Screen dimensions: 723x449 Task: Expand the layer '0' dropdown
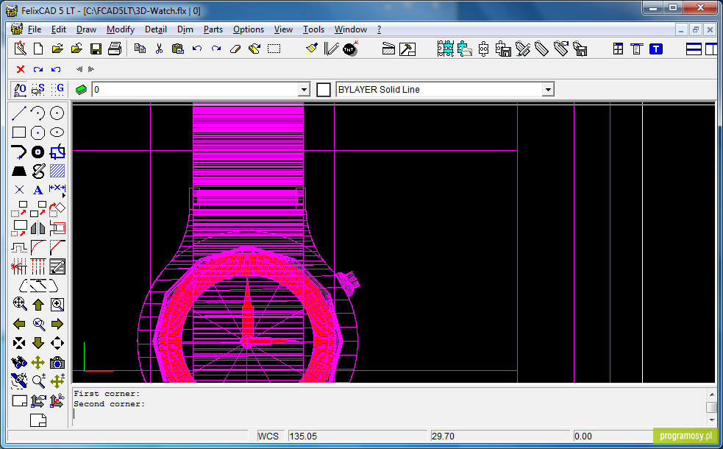pyautogui.click(x=304, y=90)
